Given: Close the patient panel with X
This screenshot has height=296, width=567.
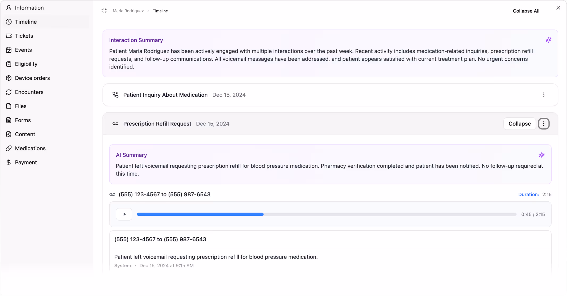Looking at the screenshot, I should click(x=558, y=8).
